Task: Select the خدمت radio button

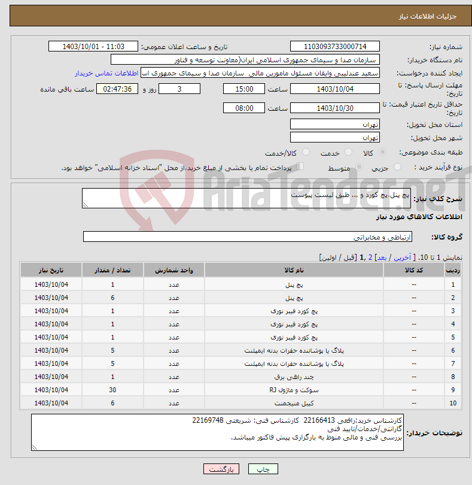Action: (x=348, y=152)
